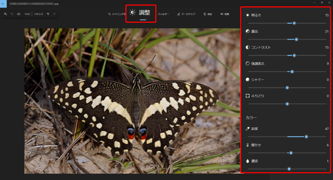Click the シャドー slider handle
This screenshot has width=333, height=180.
(287, 88)
